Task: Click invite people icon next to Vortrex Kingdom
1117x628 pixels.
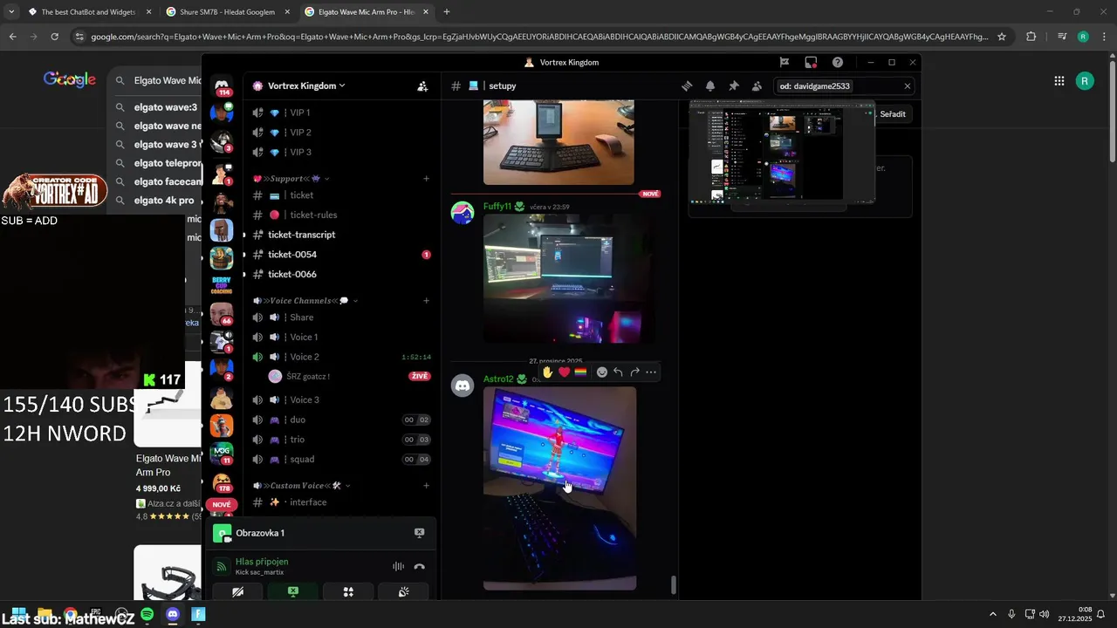Action: (x=422, y=86)
